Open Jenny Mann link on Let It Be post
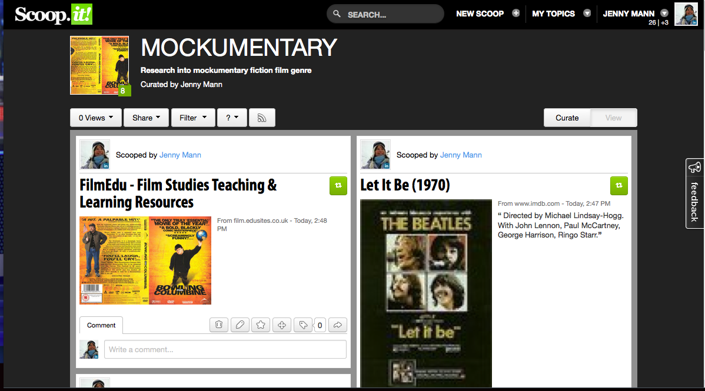705x391 pixels. coord(461,155)
